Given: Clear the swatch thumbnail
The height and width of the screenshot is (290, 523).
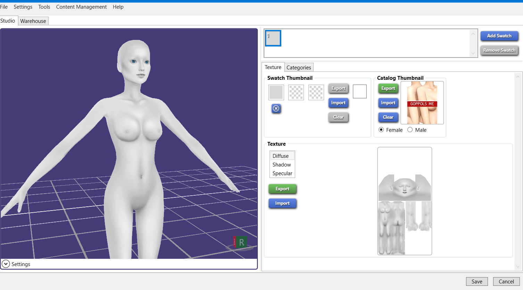Looking at the screenshot, I should (338, 117).
